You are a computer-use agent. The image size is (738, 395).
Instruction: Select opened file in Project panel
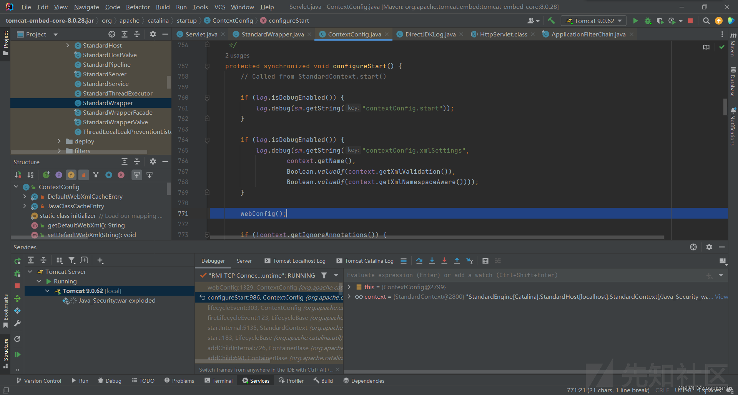click(112, 34)
